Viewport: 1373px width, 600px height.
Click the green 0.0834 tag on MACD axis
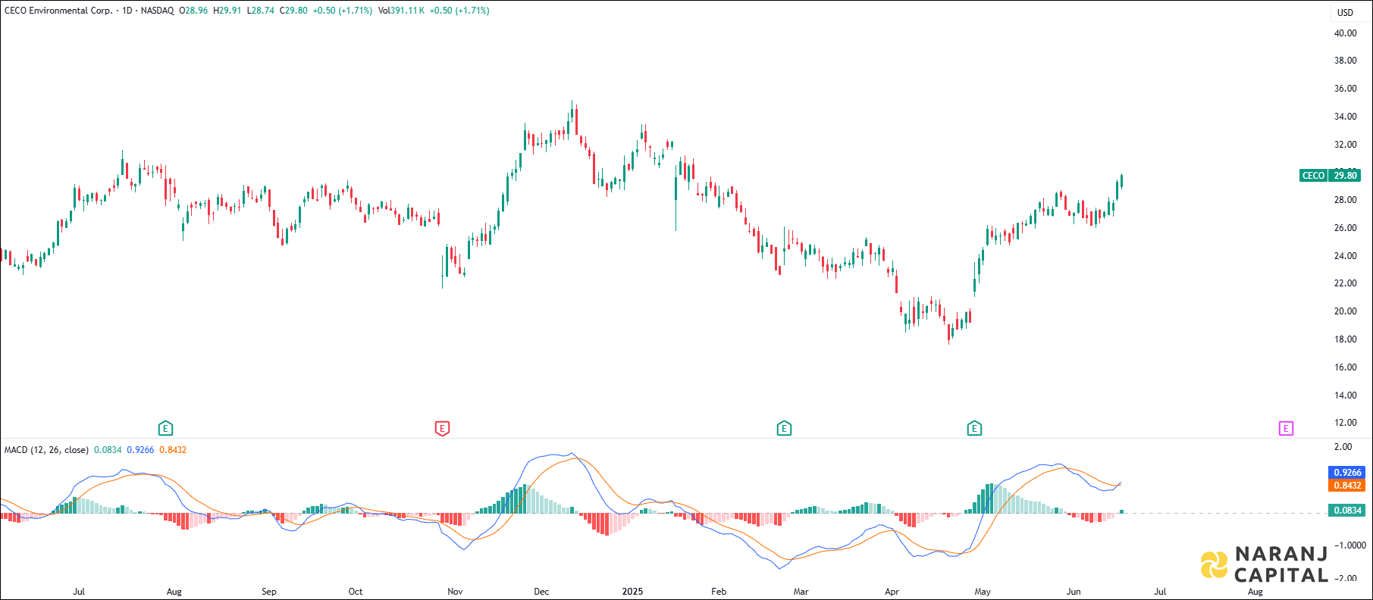pos(1346,511)
